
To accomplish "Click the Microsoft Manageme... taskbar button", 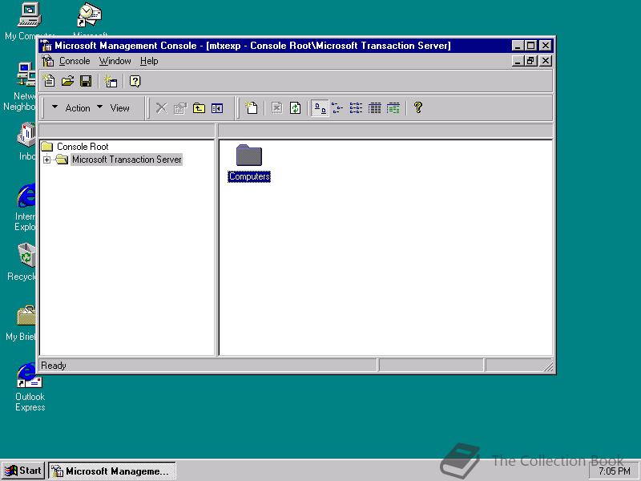I will point(112,471).
